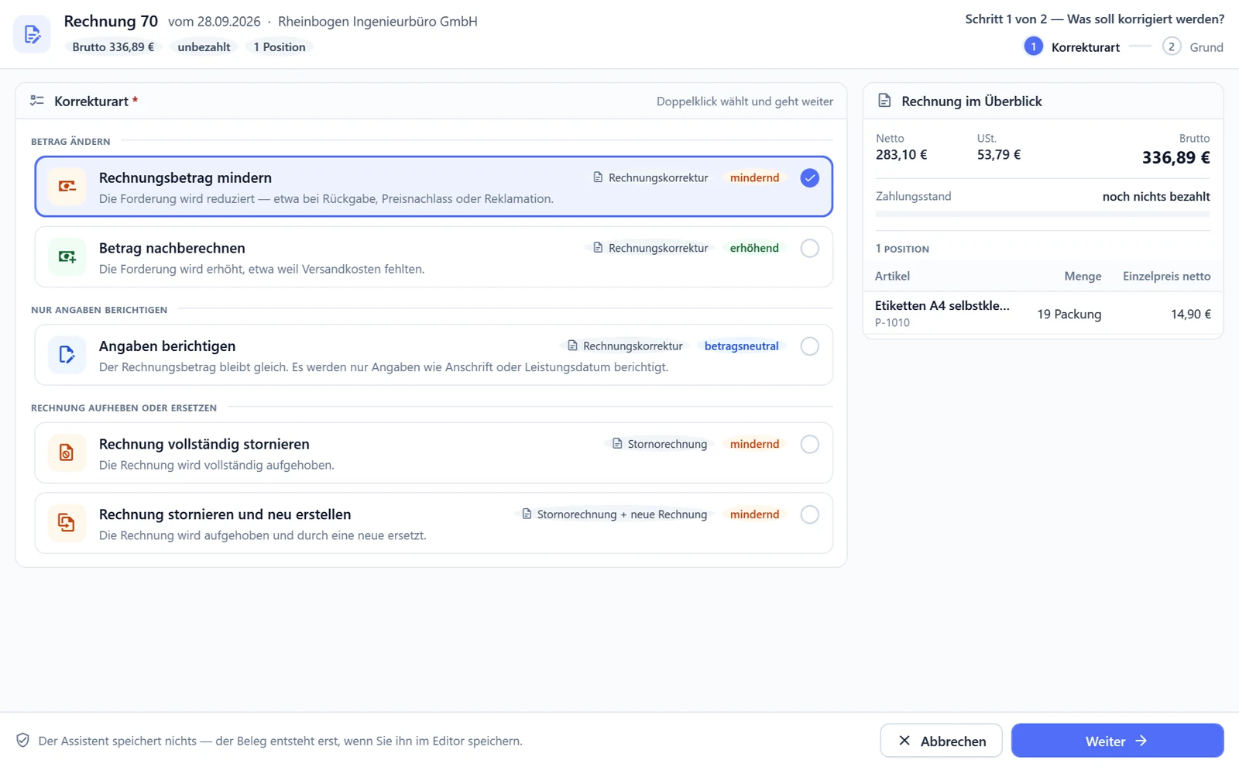1239x767 pixels.
Task: Click the '1 Position' chip in the header
Action: point(280,47)
